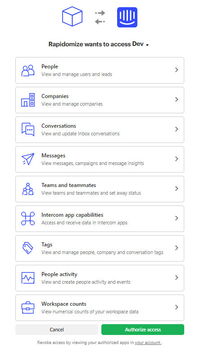Expand the People permission chevron
Image resolution: width=200 pixels, height=348 pixels.
click(x=177, y=70)
